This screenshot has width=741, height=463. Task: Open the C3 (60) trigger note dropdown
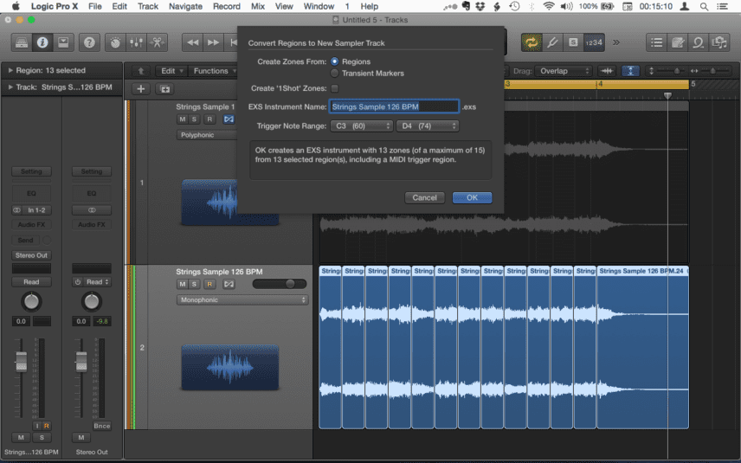coord(362,126)
